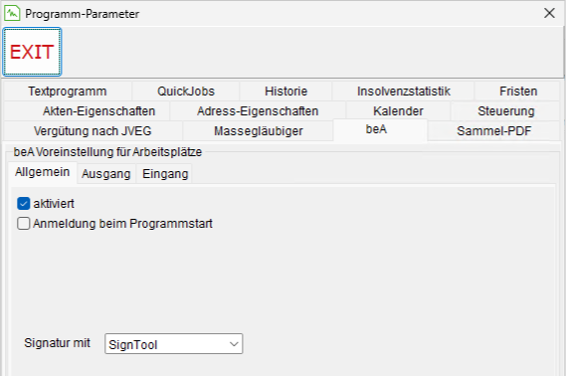This screenshot has width=566, height=376.
Task: Select the Kalender tab
Action: coord(398,111)
